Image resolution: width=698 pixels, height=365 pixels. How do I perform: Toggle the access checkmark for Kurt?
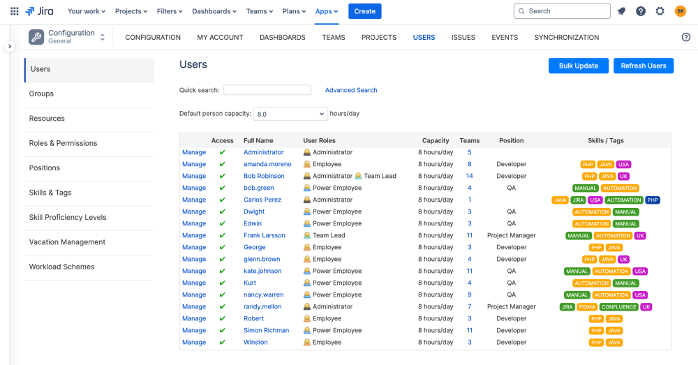click(222, 283)
